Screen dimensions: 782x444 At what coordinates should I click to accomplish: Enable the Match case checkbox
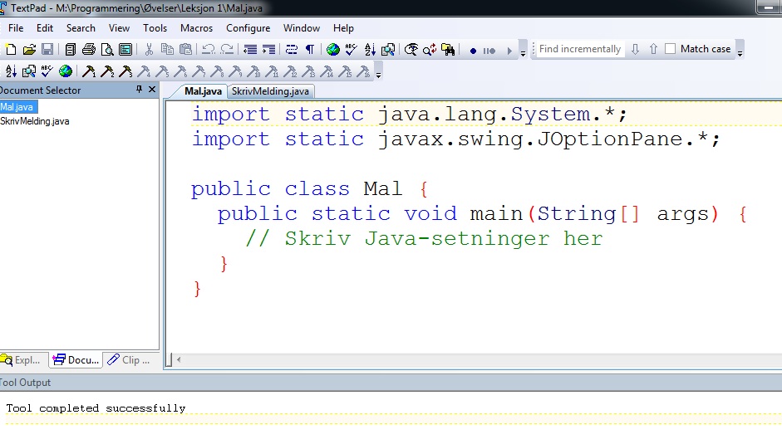pos(671,49)
